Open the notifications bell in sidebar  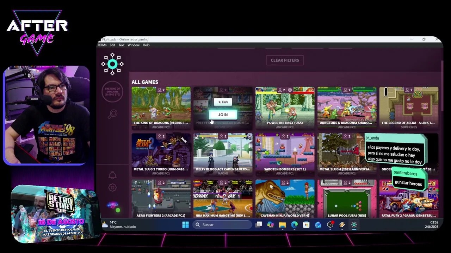tap(112, 175)
